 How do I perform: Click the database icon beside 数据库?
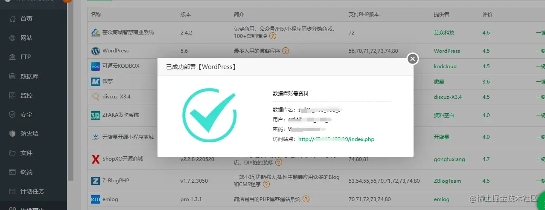pyautogui.click(x=12, y=76)
